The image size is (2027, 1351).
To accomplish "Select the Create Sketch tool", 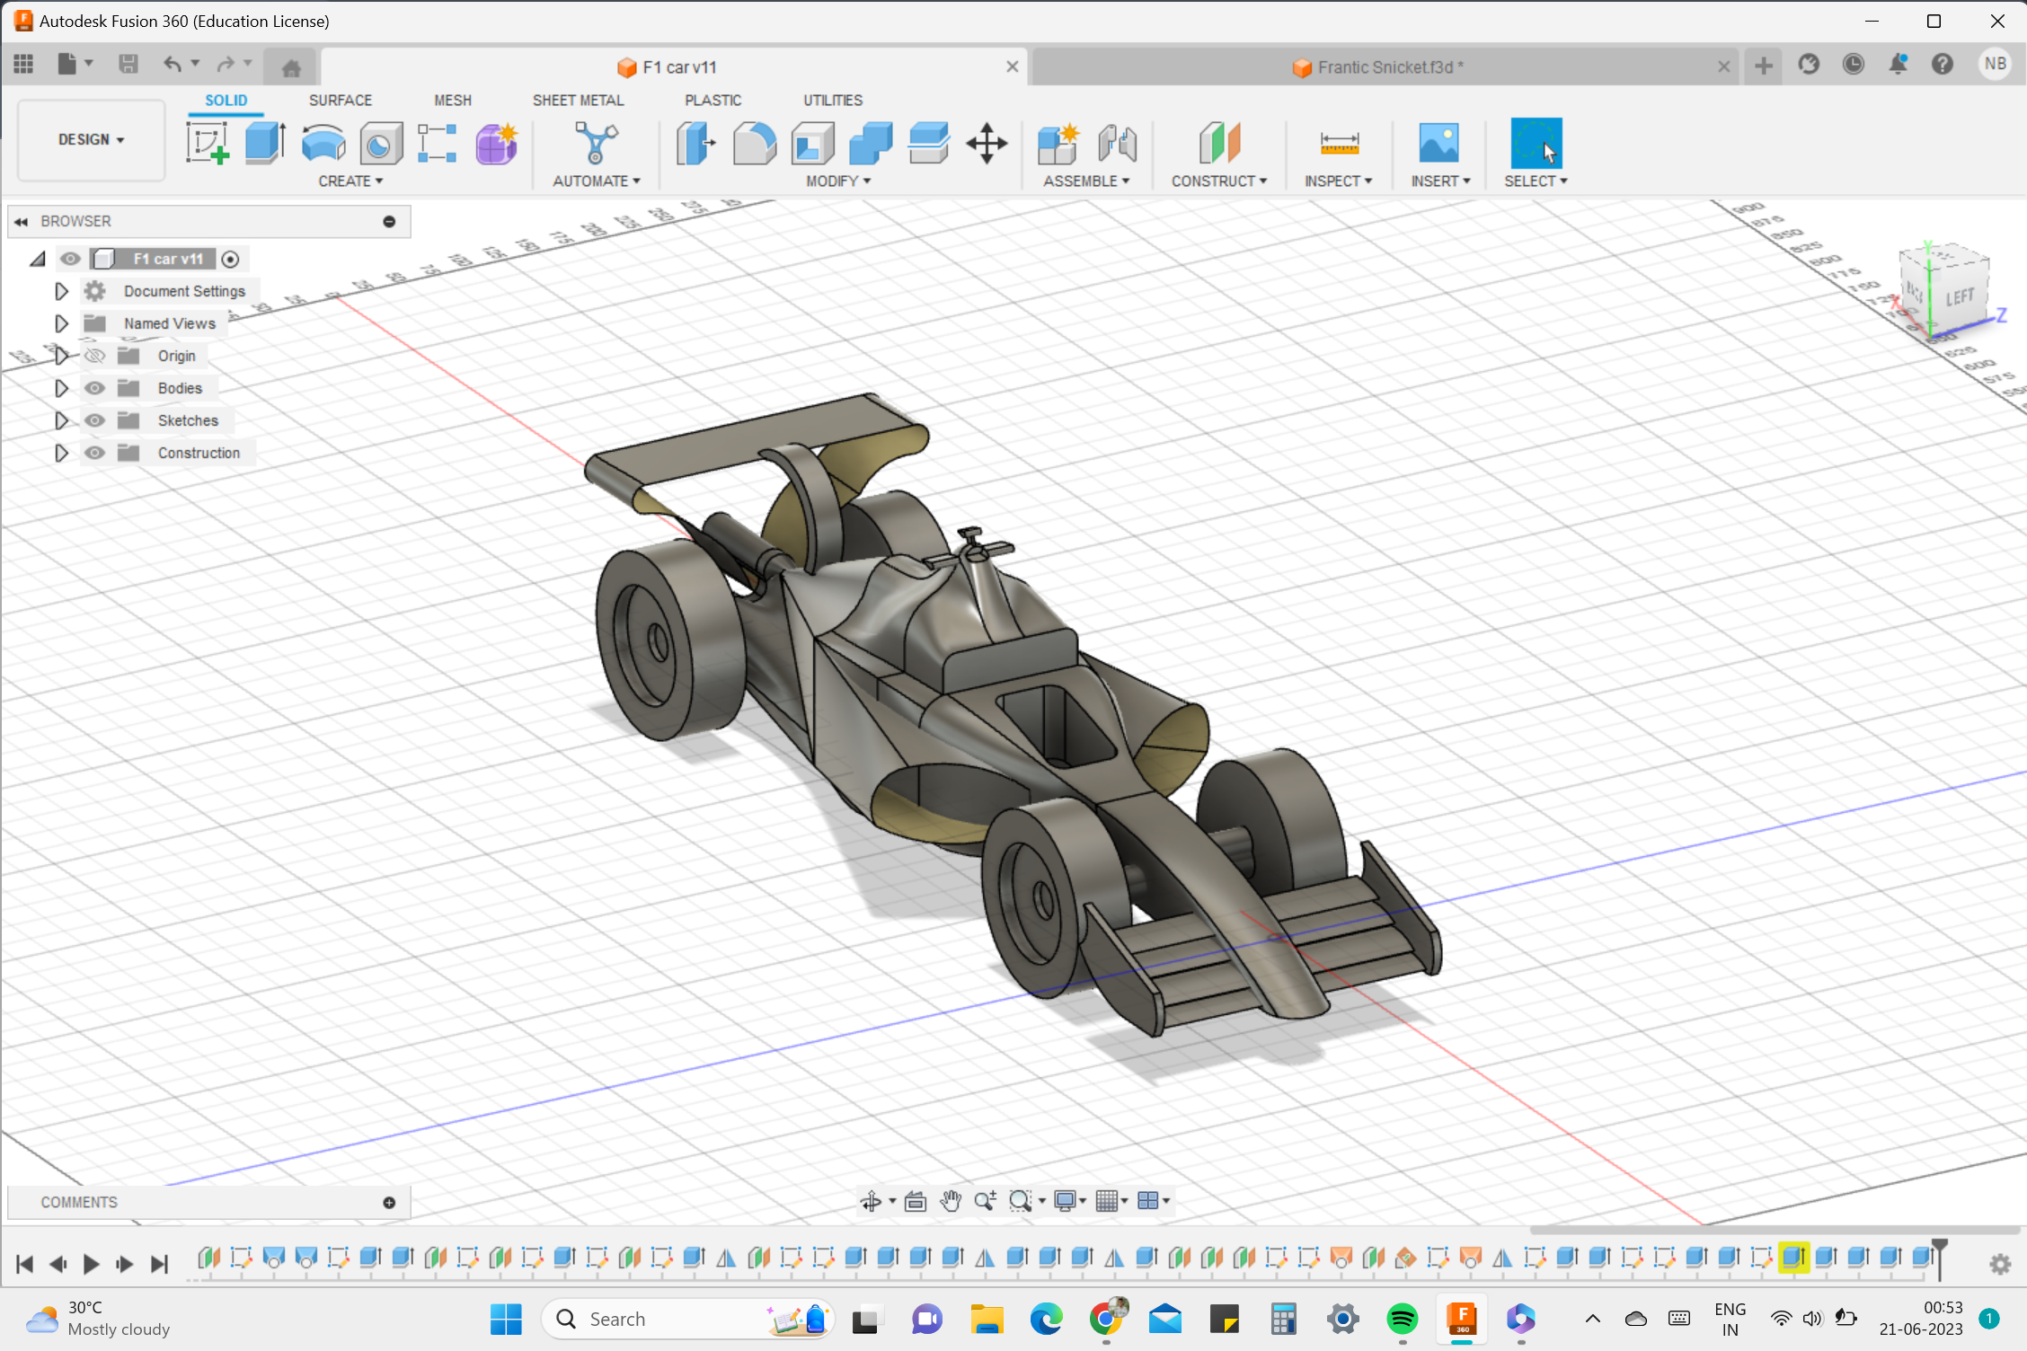I will click(x=208, y=142).
